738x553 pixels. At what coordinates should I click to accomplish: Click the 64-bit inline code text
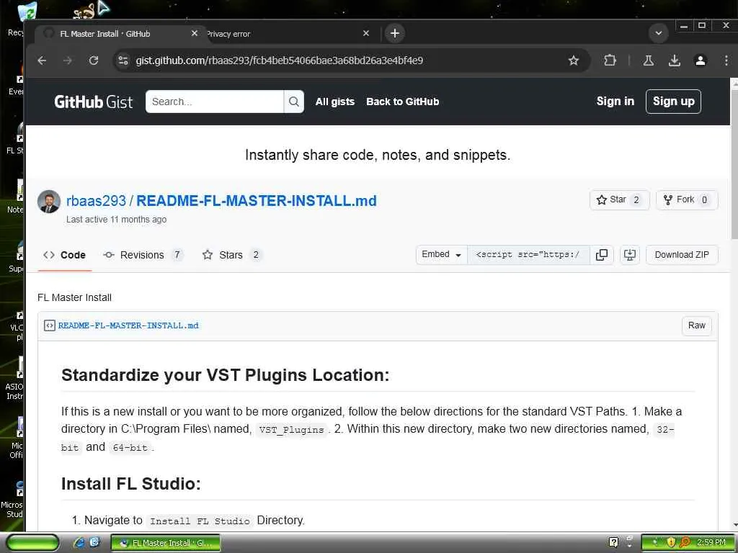[130, 448]
